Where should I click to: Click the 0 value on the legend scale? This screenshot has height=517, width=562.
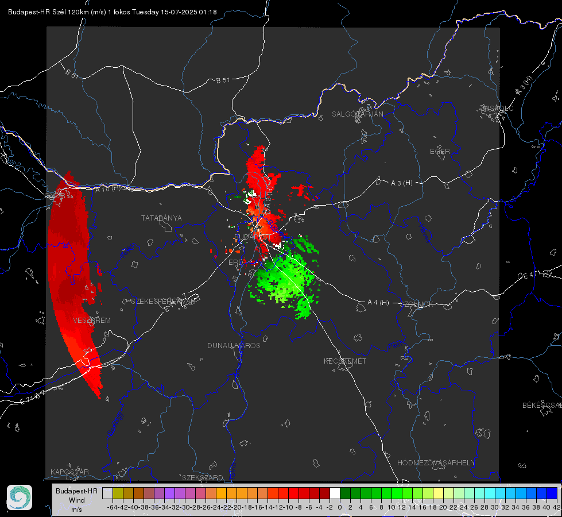click(340, 507)
